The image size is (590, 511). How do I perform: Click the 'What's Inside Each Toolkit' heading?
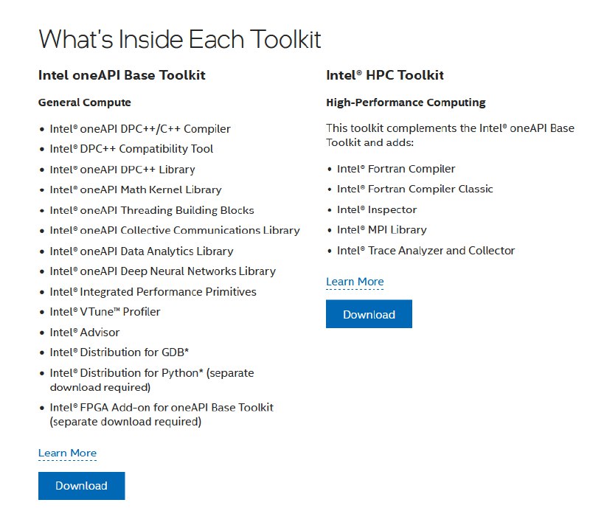point(179,40)
